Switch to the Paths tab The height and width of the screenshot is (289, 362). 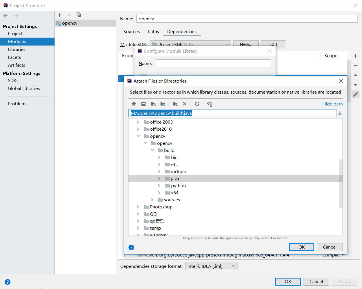click(153, 31)
